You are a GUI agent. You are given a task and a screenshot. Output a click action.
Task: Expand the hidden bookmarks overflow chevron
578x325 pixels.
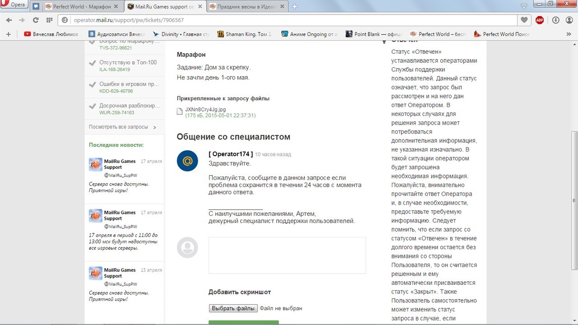pos(569,34)
